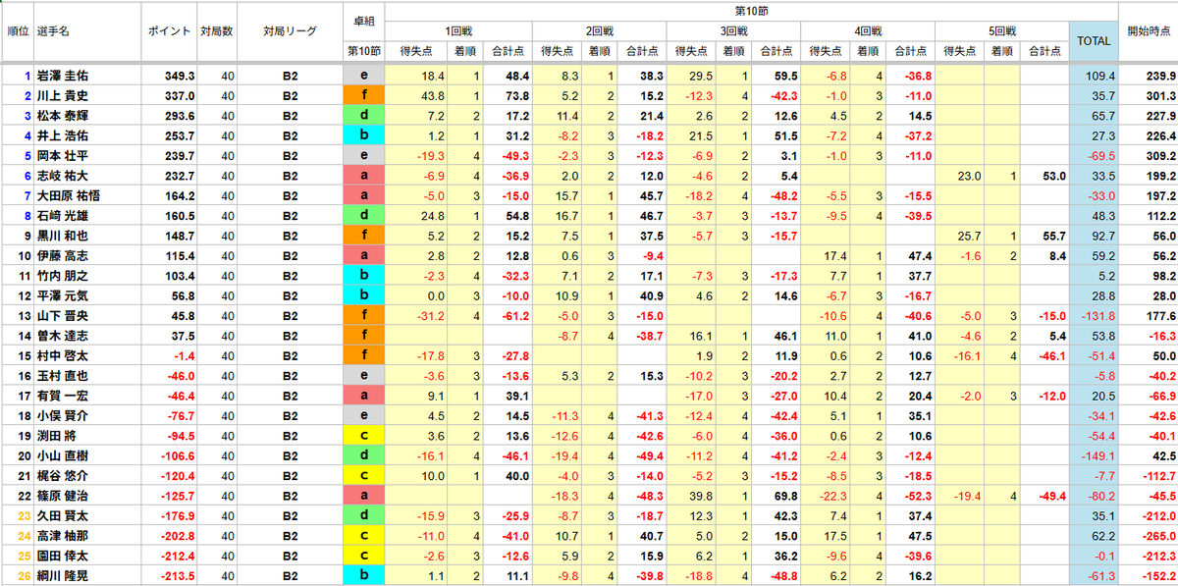The width and height of the screenshot is (1178, 586).
Task: Click the 合計点 subheader under 5回戦
Action: (x=1044, y=51)
